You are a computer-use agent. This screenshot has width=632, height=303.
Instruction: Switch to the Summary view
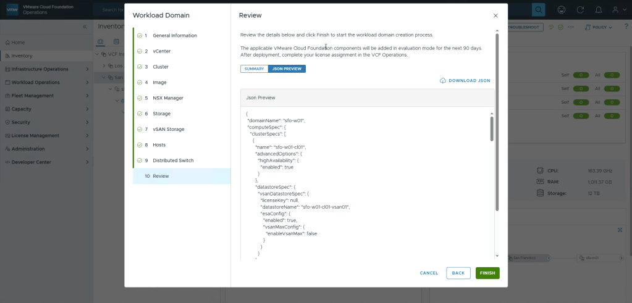click(x=254, y=68)
